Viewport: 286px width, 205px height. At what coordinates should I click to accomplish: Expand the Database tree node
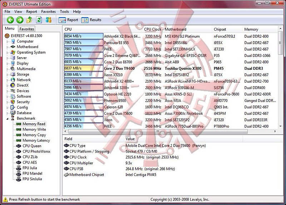8,113
